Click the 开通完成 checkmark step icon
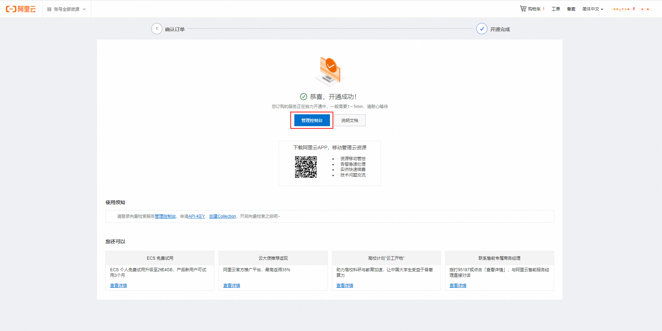Viewport: 662px width, 331px height. [x=482, y=29]
